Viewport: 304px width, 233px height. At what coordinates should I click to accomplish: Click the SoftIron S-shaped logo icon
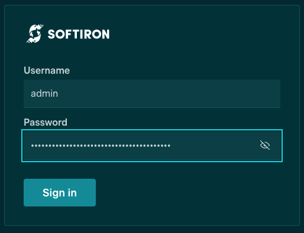pos(35,34)
